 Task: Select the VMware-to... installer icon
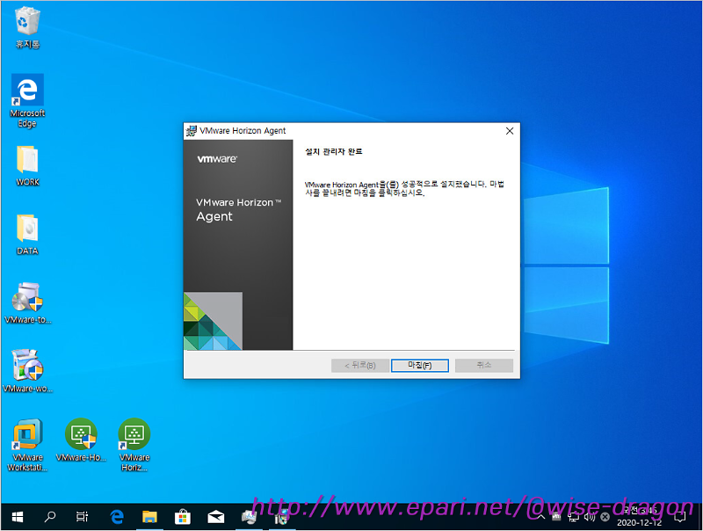(x=27, y=302)
